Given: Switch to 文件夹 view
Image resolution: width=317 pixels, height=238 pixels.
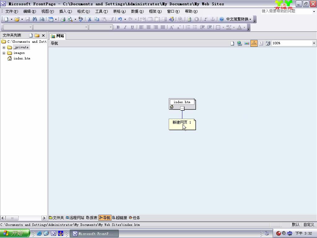Looking at the screenshot, I should click(x=56, y=218).
